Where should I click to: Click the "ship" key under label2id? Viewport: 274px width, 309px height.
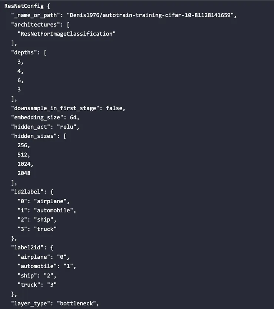pos(26,275)
